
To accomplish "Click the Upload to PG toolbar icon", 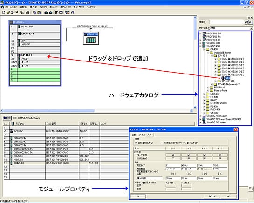I will (50, 12).
